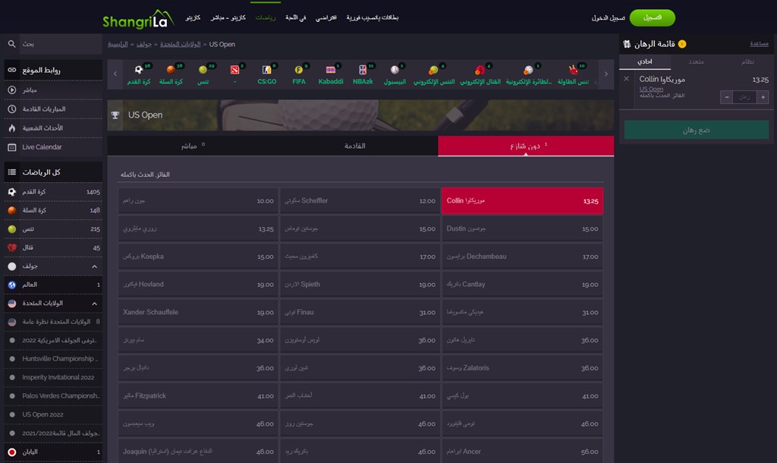The width and height of the screenshot is (777, 463).
Task: Click the Live Calendar icon
Action: coord(12,147)
